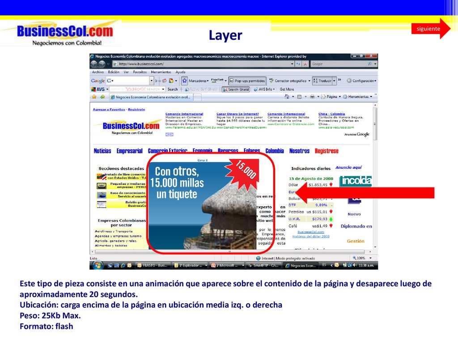Expand the Yahoo search box dropdown arrow

click(x=163, y=89)
